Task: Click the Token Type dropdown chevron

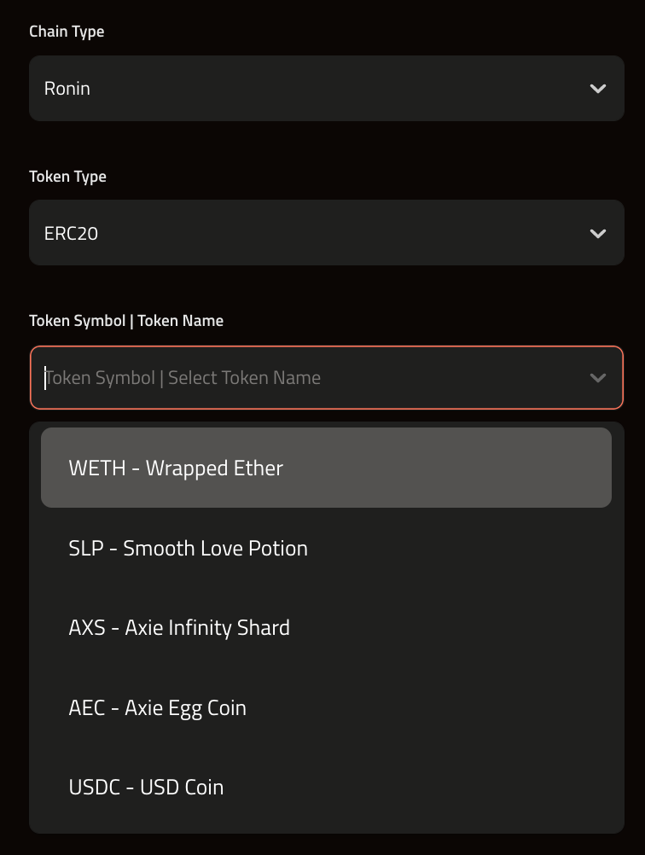Action: (x=598, y=232)
